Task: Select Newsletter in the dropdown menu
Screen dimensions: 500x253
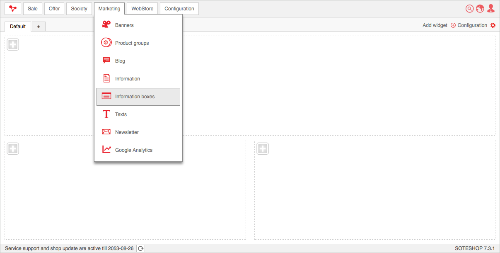Action: pyautogui.click(x=127, y=132)
